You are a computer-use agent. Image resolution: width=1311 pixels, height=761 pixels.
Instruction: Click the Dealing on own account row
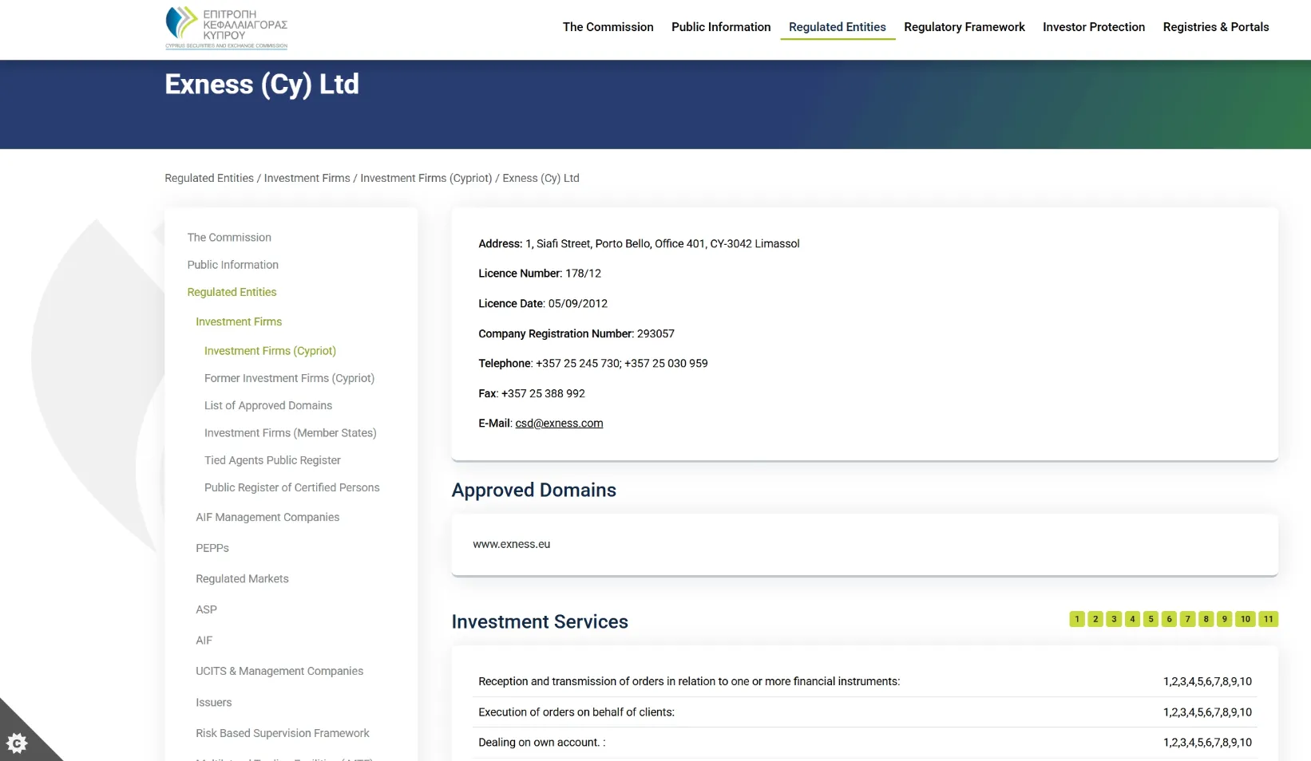click(x=865, y=743)
